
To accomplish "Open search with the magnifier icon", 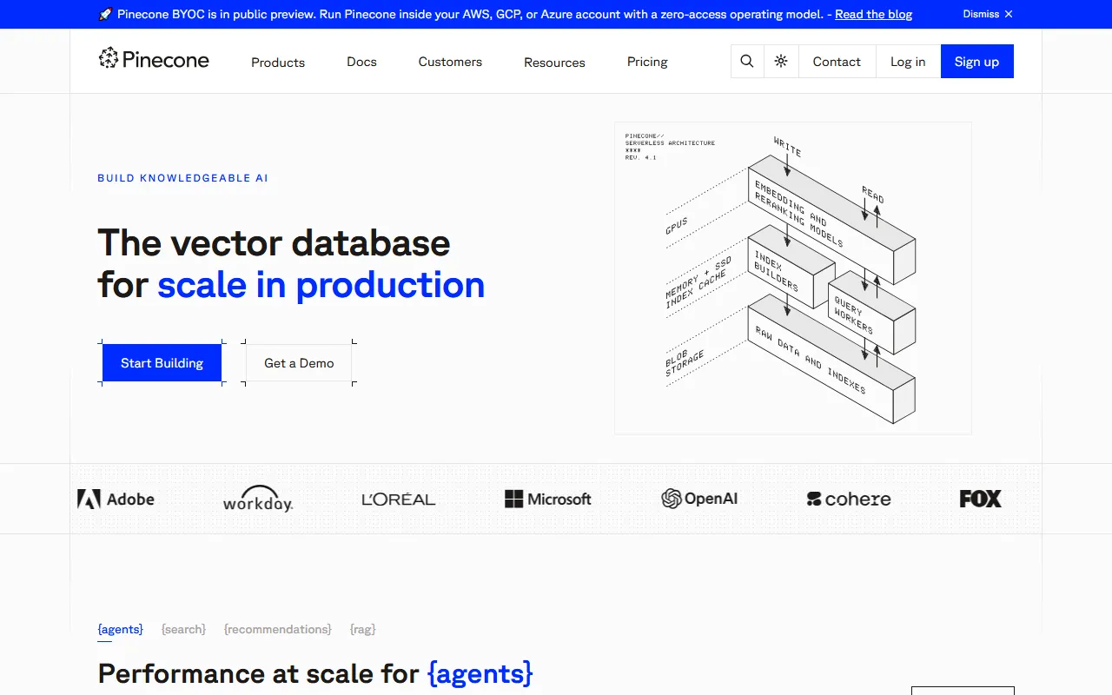I will click(747, 62).
